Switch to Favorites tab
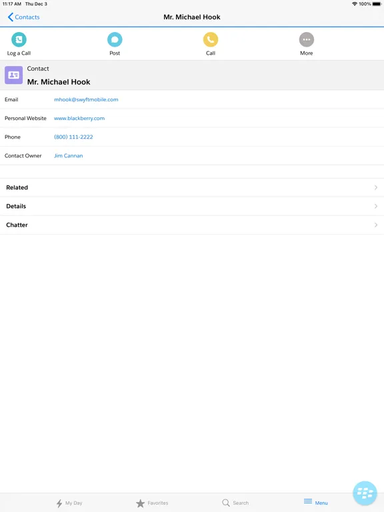The width and height of the screenshot is (384, 512). coord(152,503)
